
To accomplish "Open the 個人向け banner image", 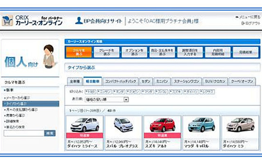I will click(x=30, y=58).
